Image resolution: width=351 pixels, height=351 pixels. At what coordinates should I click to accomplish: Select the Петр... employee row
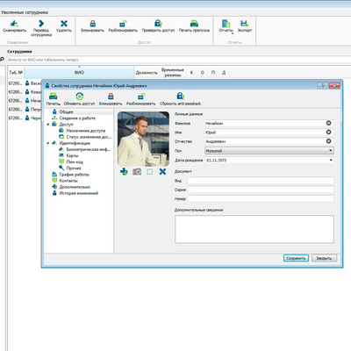click(25, 110)
